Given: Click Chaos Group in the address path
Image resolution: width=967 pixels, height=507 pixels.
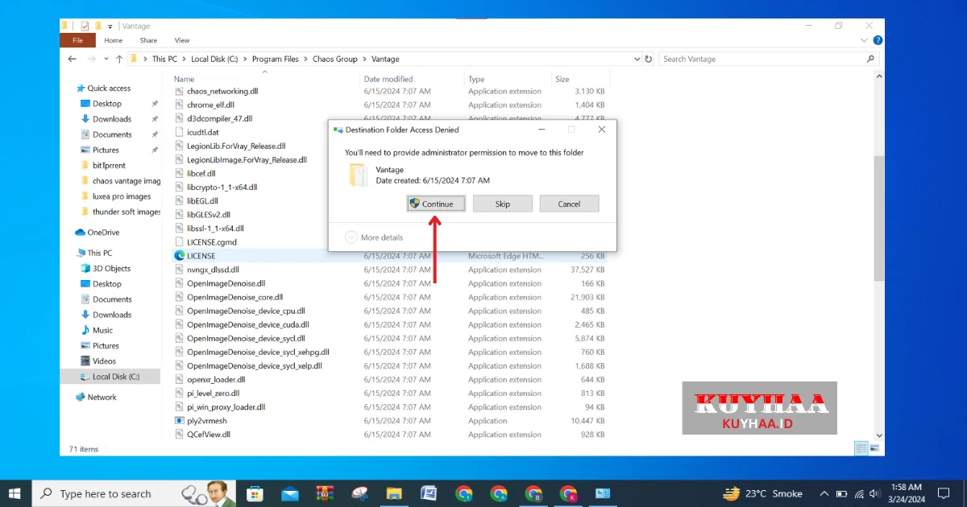Looking at the screenshot, I should click(335, 59).
